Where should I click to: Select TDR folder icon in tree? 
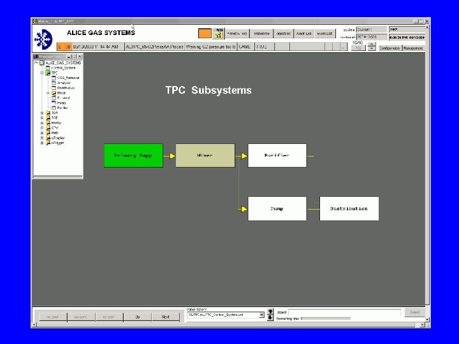48,113
